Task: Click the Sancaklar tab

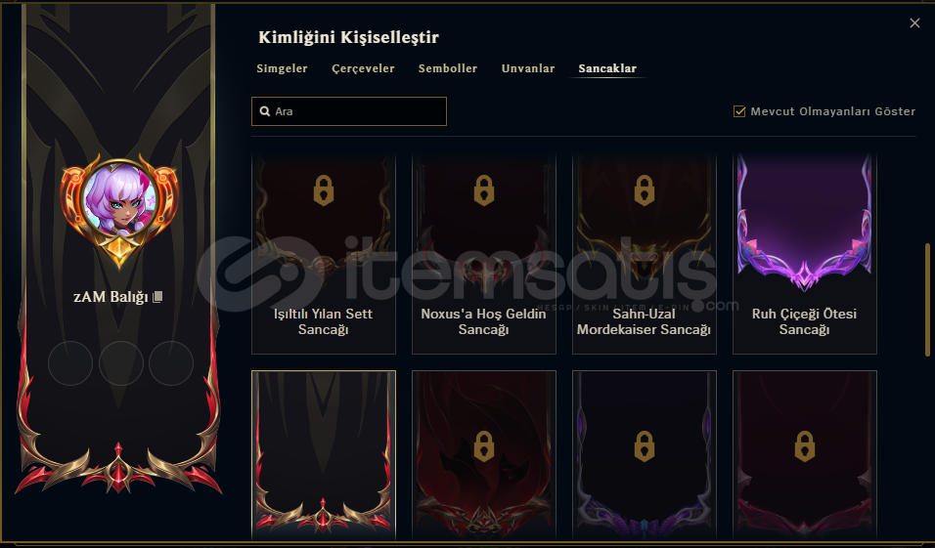Action: [x=607, y=68]
